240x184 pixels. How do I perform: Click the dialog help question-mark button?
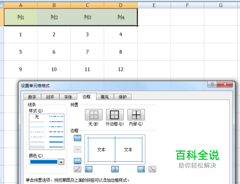212,84
